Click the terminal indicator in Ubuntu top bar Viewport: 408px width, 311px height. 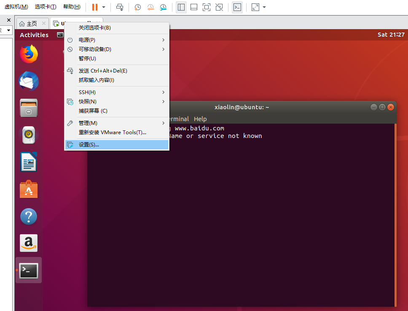(x=60, y=35)
